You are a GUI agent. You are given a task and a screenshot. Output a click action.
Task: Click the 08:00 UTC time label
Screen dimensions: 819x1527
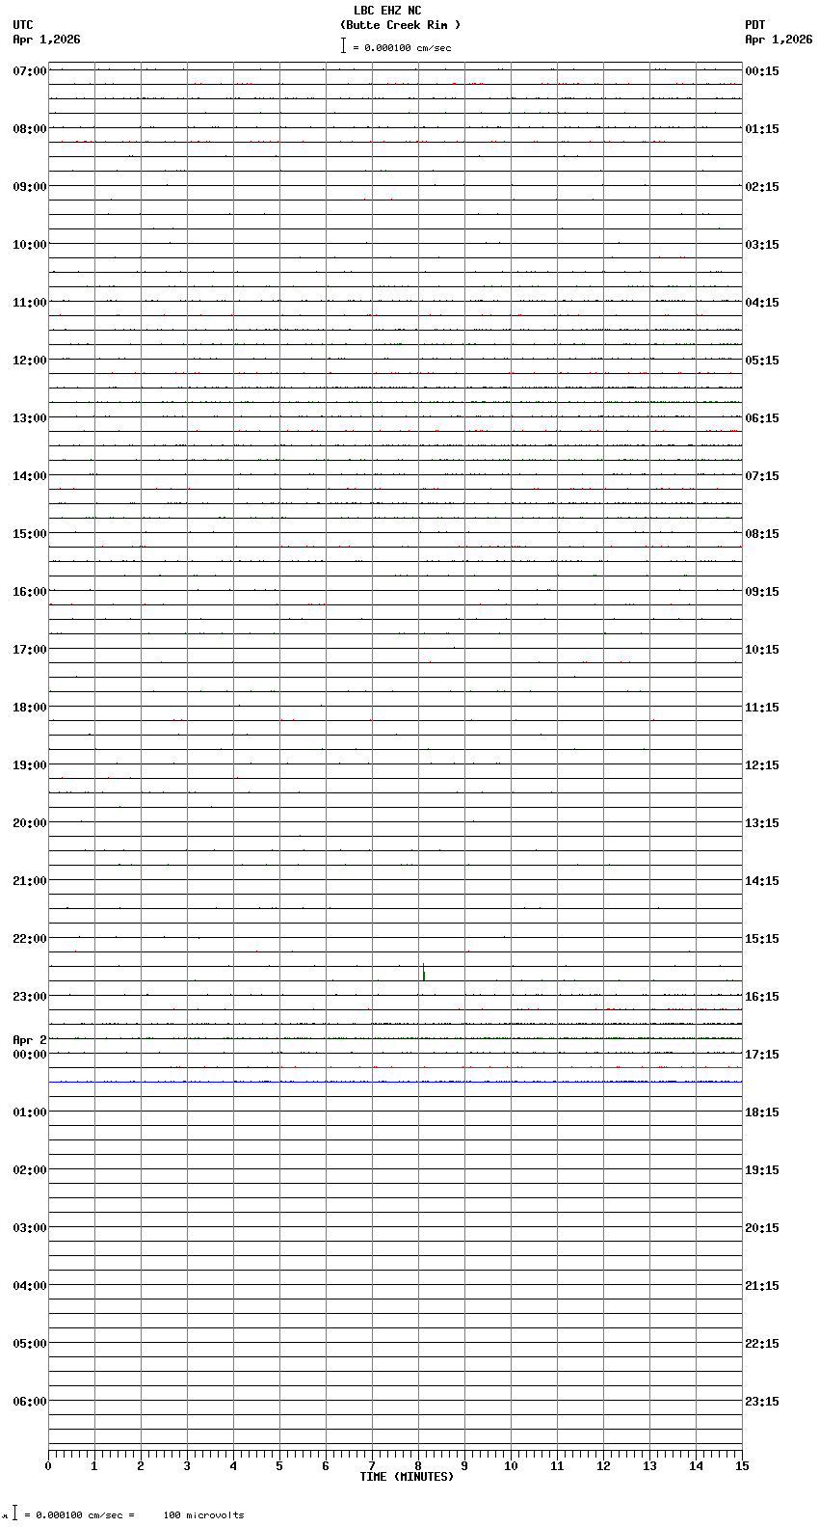click(30, 129)
